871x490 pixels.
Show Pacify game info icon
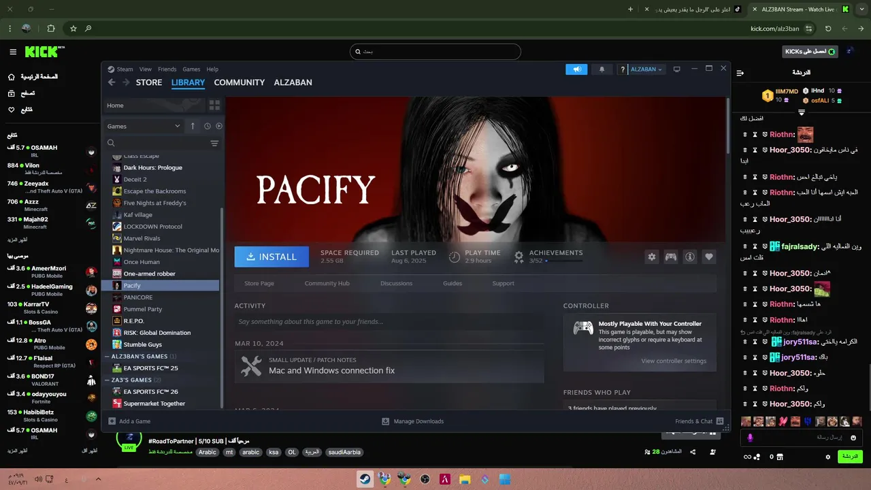click(x=690, y=257)
